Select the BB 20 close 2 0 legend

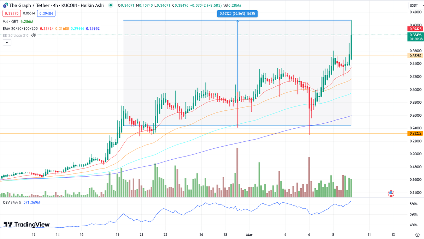[x=16, y=35]
